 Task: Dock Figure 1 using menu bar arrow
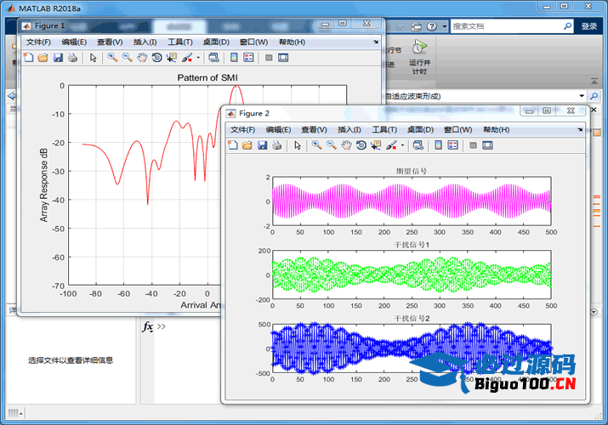376,42
